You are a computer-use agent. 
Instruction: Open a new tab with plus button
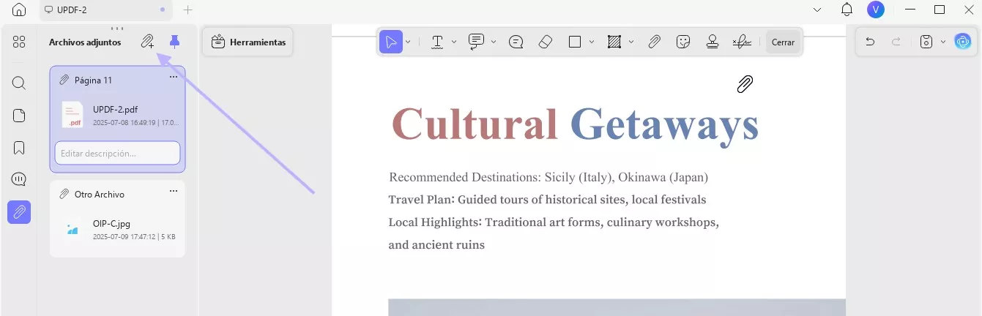tap(187, 10)
